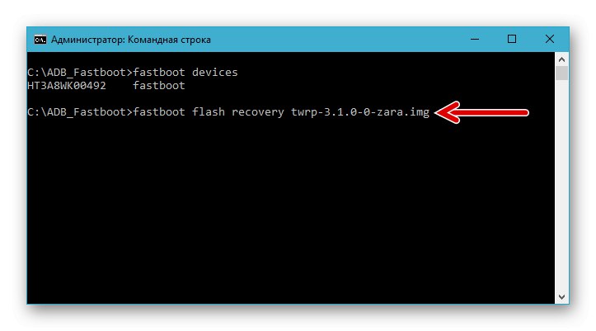The width and height of the screenshot is (596, 331).
Task: Click the "fastboot" status beside the serial
Action: 162,85
